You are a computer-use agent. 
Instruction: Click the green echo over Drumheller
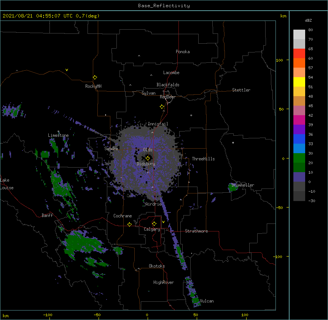tap(232, 187)
